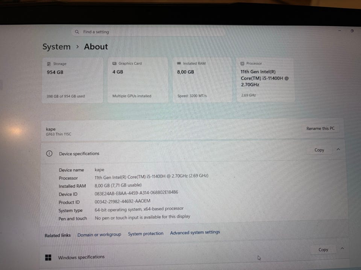
Task: Click the search magnifier icon
Action: pyautogui.click(x=77, y=32)
